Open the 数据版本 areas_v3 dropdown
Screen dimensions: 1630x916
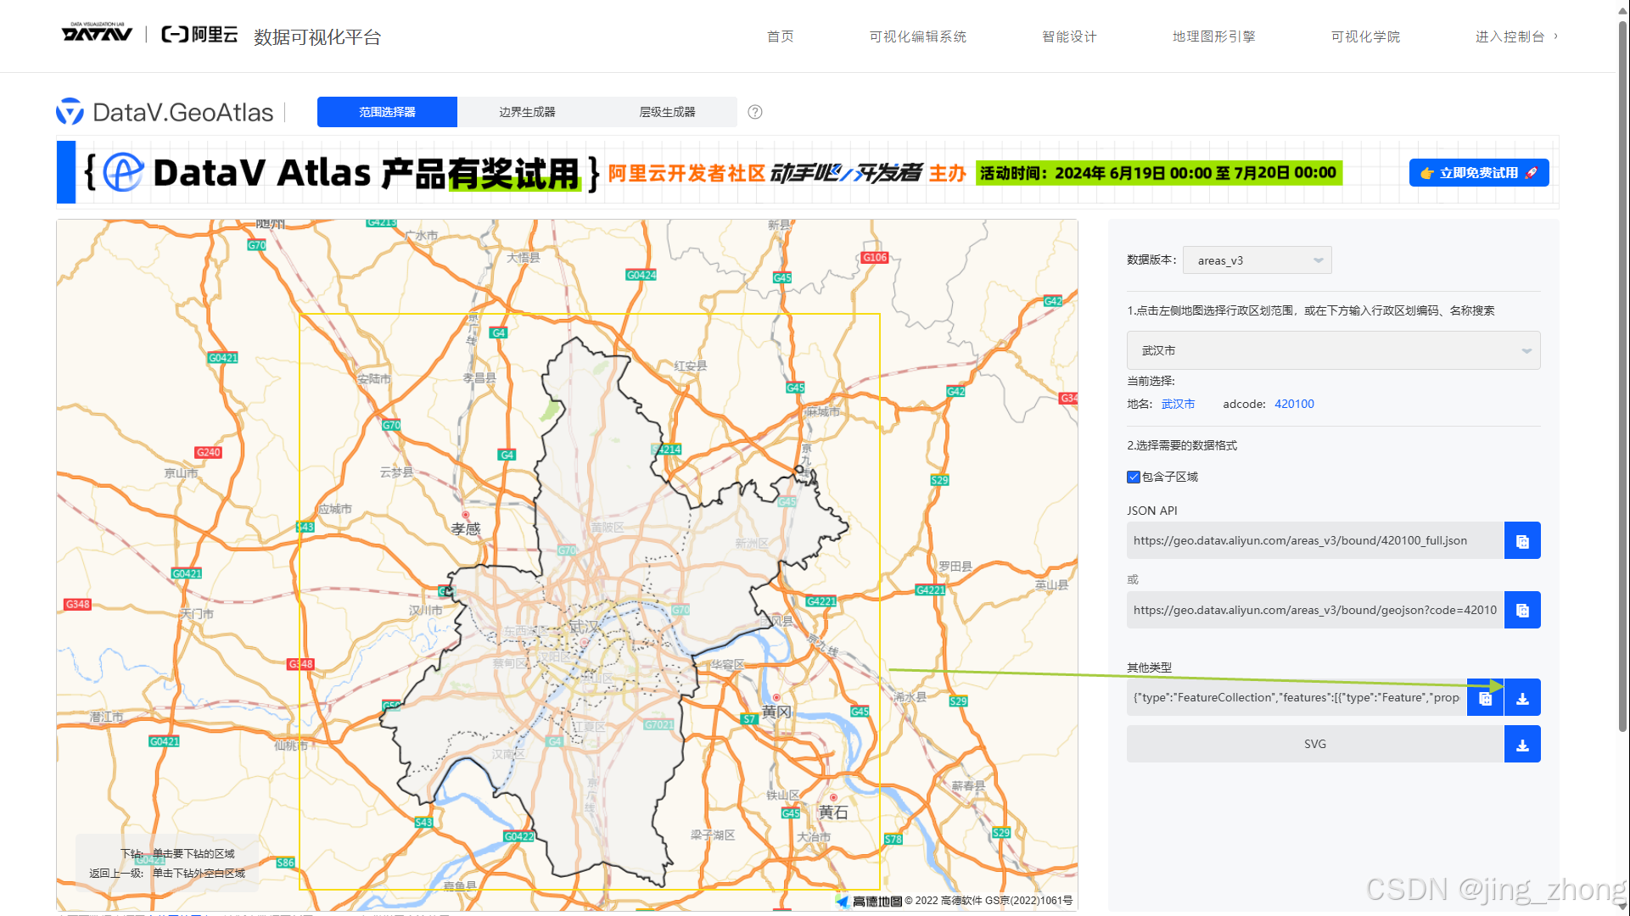1257,260
